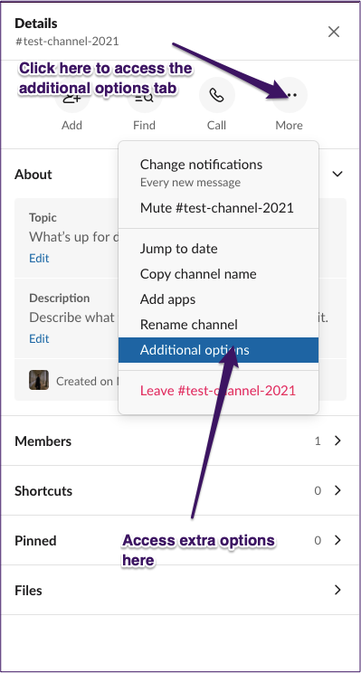Open the More options ellipsis icon

coord(290,95)
